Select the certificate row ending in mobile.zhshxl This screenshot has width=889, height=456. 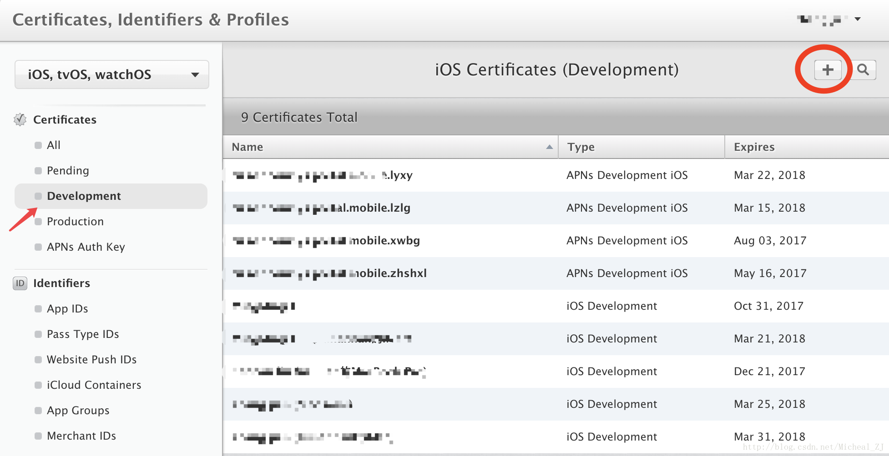pos(556,273)
